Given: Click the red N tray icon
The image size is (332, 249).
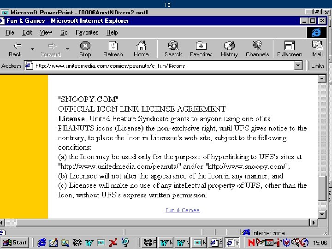Looking at the screenshot, I should 251,243.
